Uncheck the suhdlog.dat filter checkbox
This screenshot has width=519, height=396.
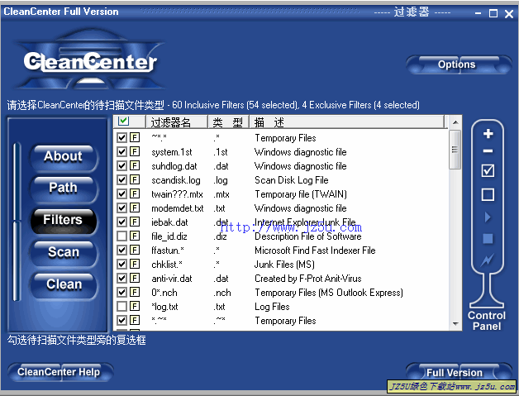[x=121, y=165]
